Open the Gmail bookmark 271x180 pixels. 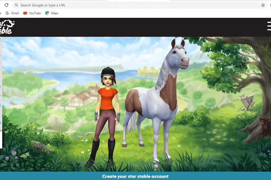(12, 13)
